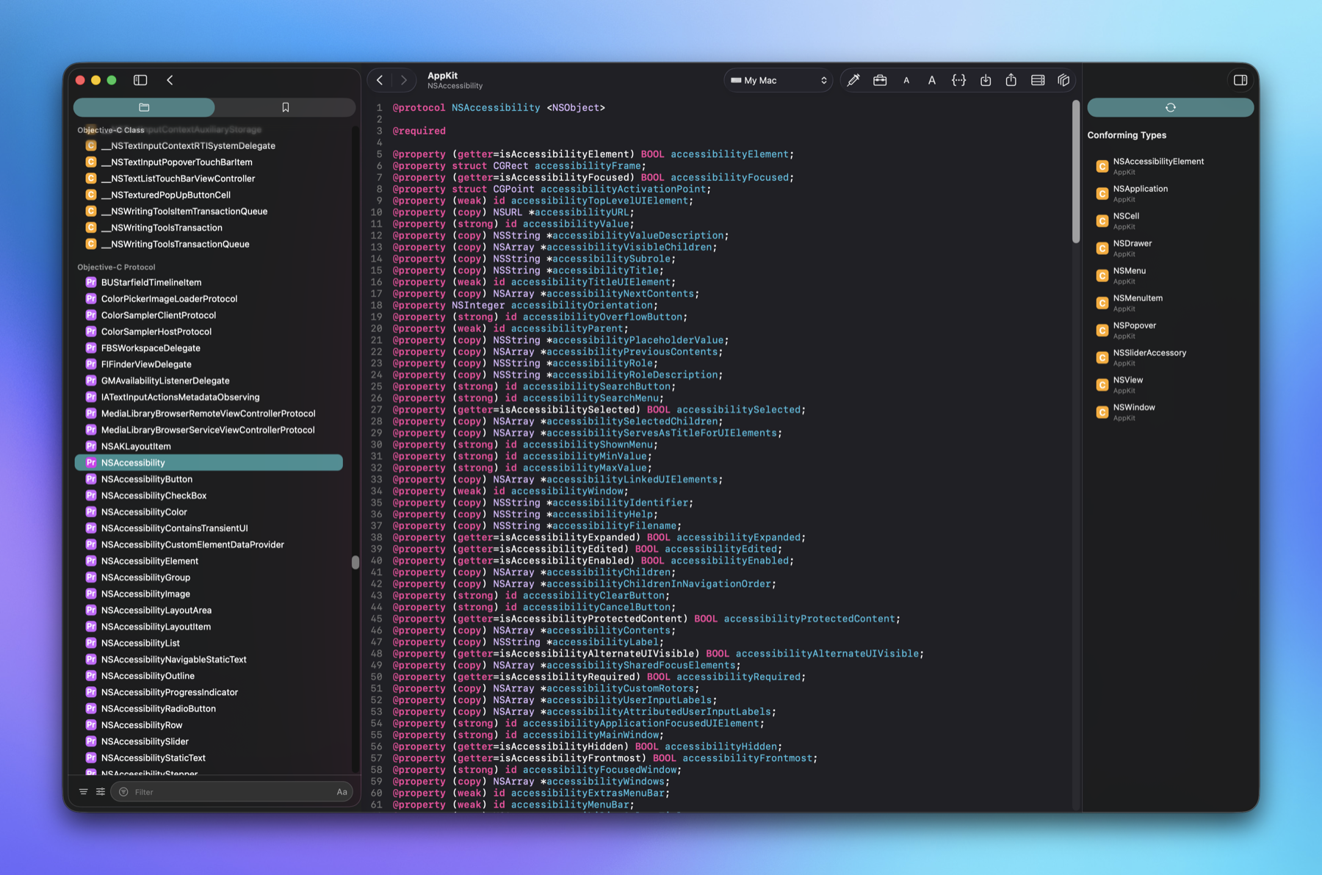Select NSAccessibilityCheckBox protocol
The width and height of the screenshot is (1322, 875).
209,495
